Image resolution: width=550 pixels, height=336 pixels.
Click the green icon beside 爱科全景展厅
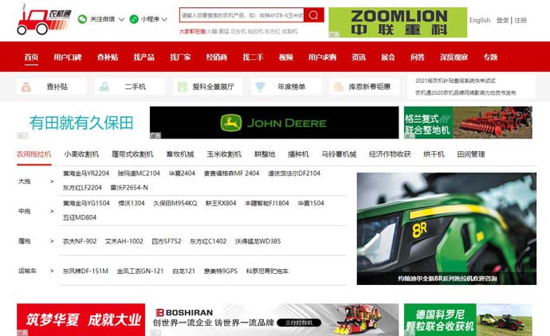[x=182, y=87]
